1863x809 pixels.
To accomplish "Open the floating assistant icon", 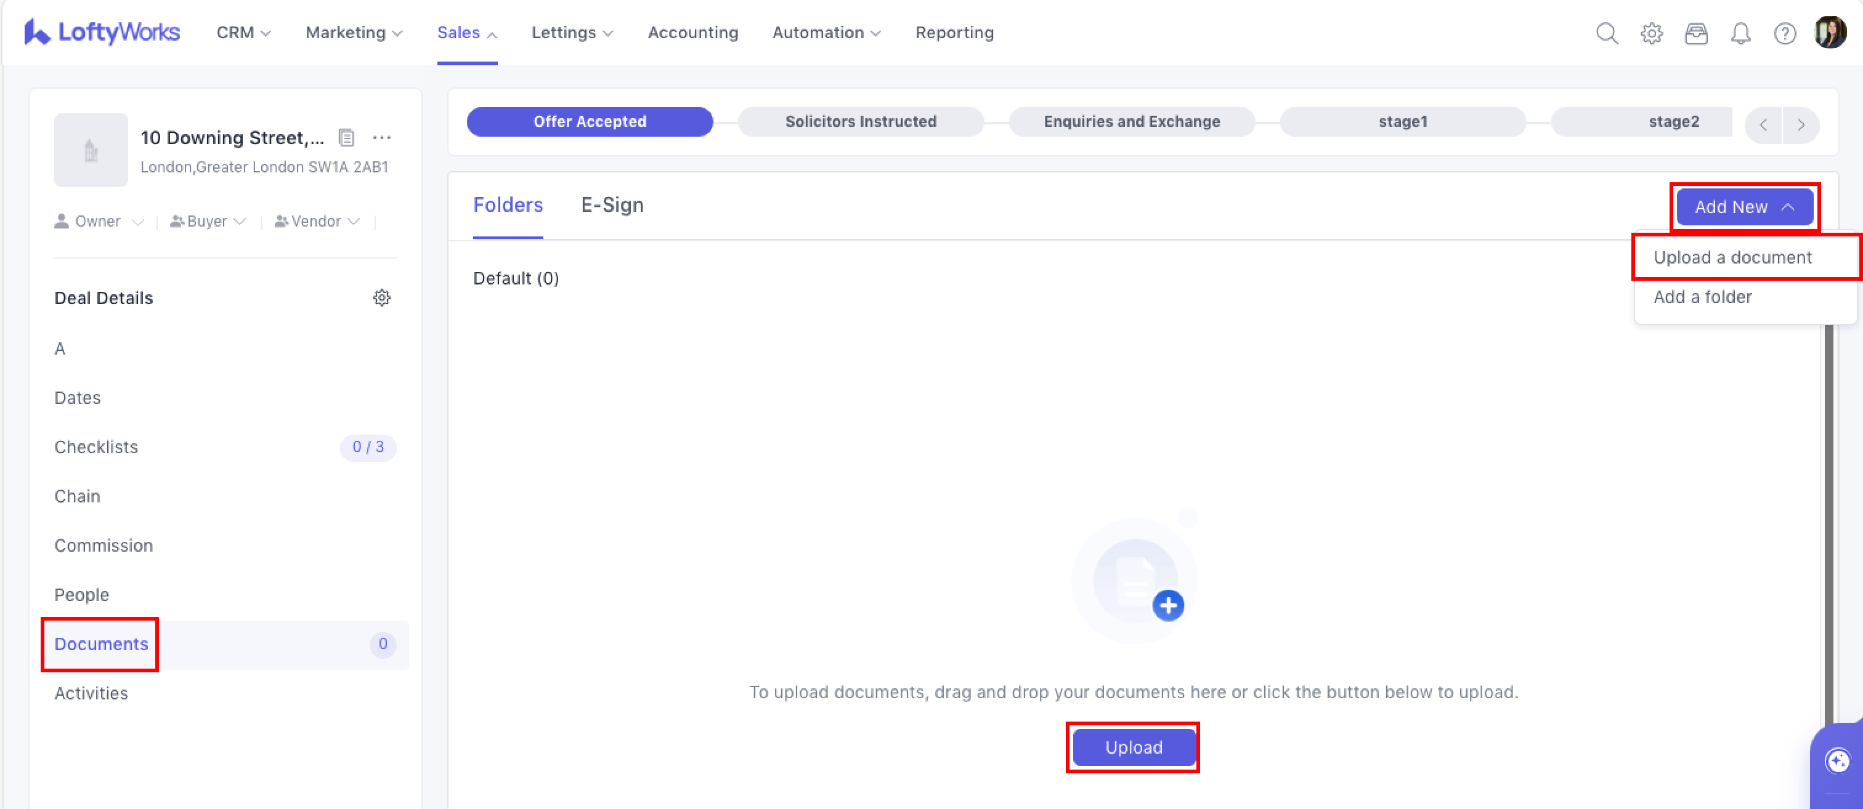I will tap(1837, 760).
